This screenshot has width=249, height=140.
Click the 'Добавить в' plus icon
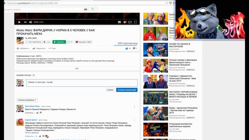coord(18,48)
